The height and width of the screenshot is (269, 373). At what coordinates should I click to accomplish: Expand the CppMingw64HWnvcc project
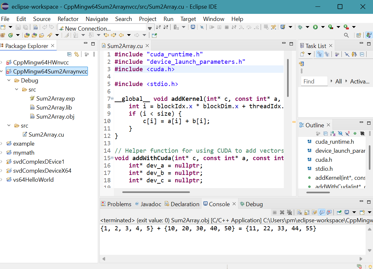point(1,62)
